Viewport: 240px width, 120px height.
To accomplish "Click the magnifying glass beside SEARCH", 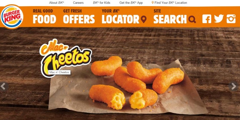I will [x=192, y=19].
